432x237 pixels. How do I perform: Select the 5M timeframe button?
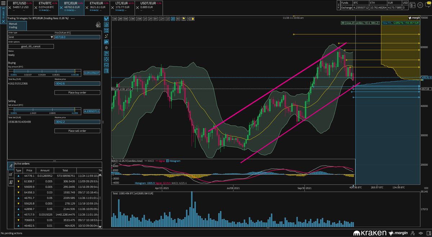(126, 18)
